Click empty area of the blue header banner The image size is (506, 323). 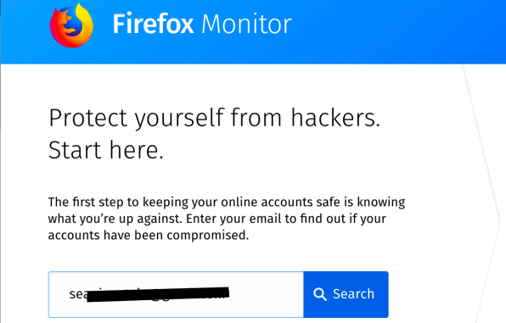click(397, 31)
